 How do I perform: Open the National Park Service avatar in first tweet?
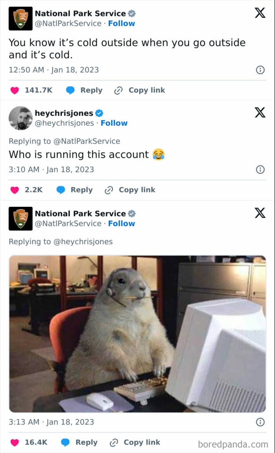point(21,18)
